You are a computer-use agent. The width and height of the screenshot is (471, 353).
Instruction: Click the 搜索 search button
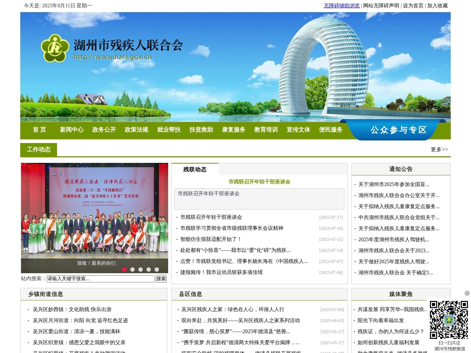coord(160,279)
